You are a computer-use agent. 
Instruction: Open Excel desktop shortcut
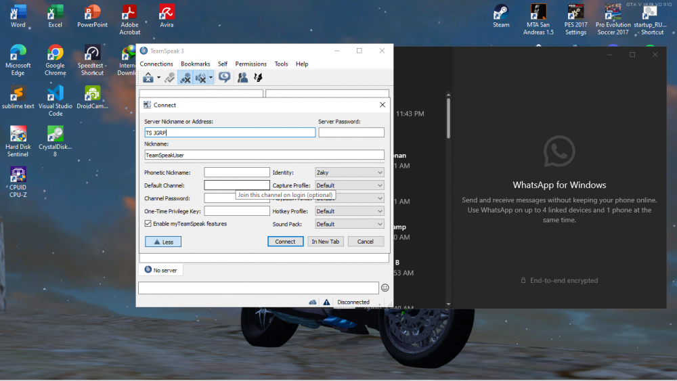tap(55, 16)
